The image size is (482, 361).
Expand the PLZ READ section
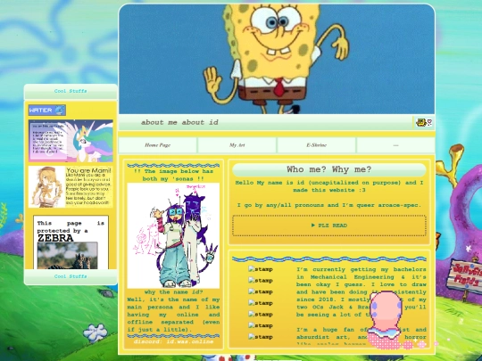pos(329,226)
